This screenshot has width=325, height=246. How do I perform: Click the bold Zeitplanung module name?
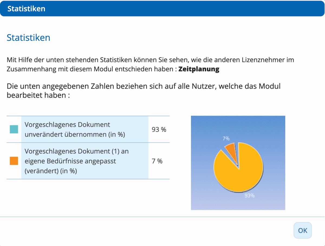coord(199,69)
